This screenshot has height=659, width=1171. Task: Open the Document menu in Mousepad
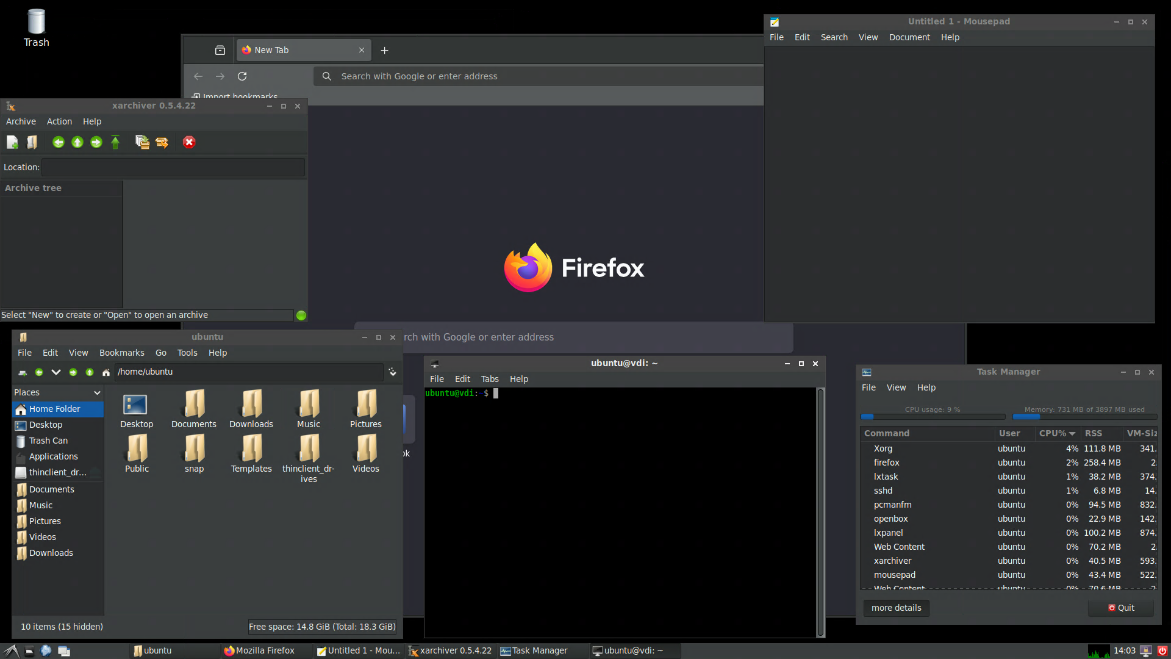pyautogui.click(x=909, y=37)
